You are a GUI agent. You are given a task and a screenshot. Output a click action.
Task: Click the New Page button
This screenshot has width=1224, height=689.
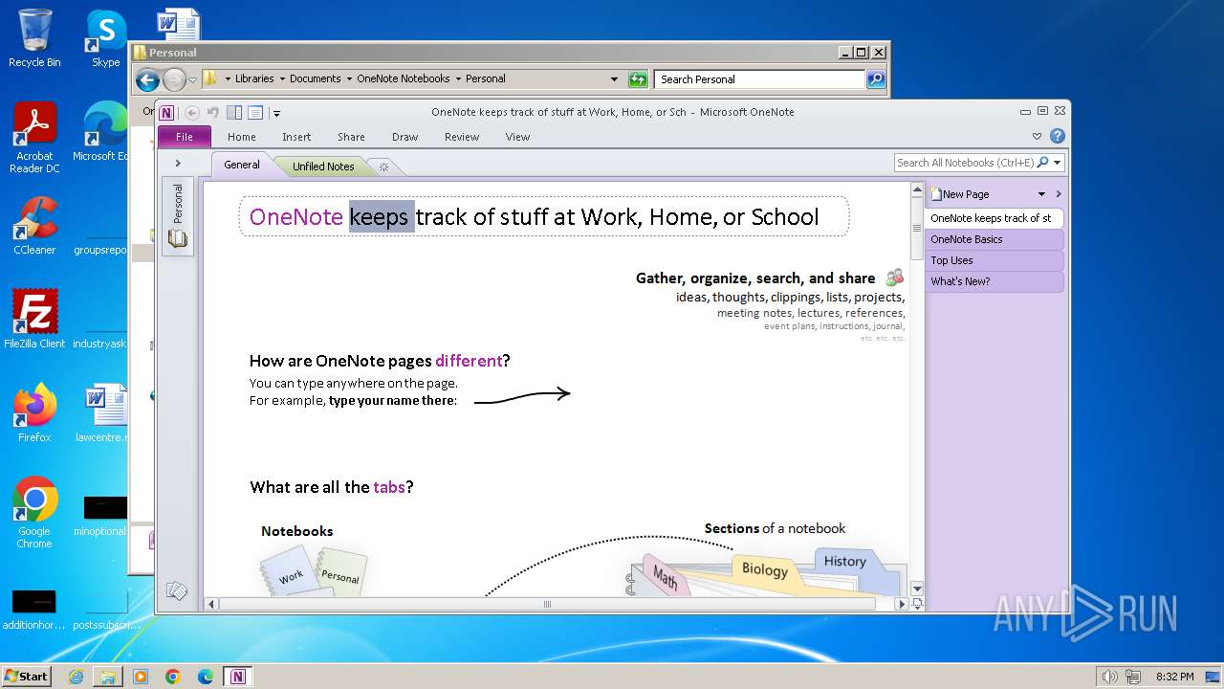click(x=961, y=193)
